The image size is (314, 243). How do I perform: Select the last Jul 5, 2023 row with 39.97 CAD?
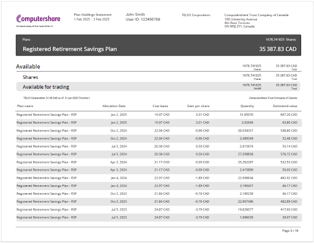click(158, 217)
